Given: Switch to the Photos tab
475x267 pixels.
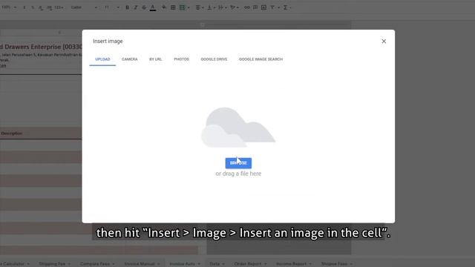Looking at the screenshot, I should pos(181,59).
